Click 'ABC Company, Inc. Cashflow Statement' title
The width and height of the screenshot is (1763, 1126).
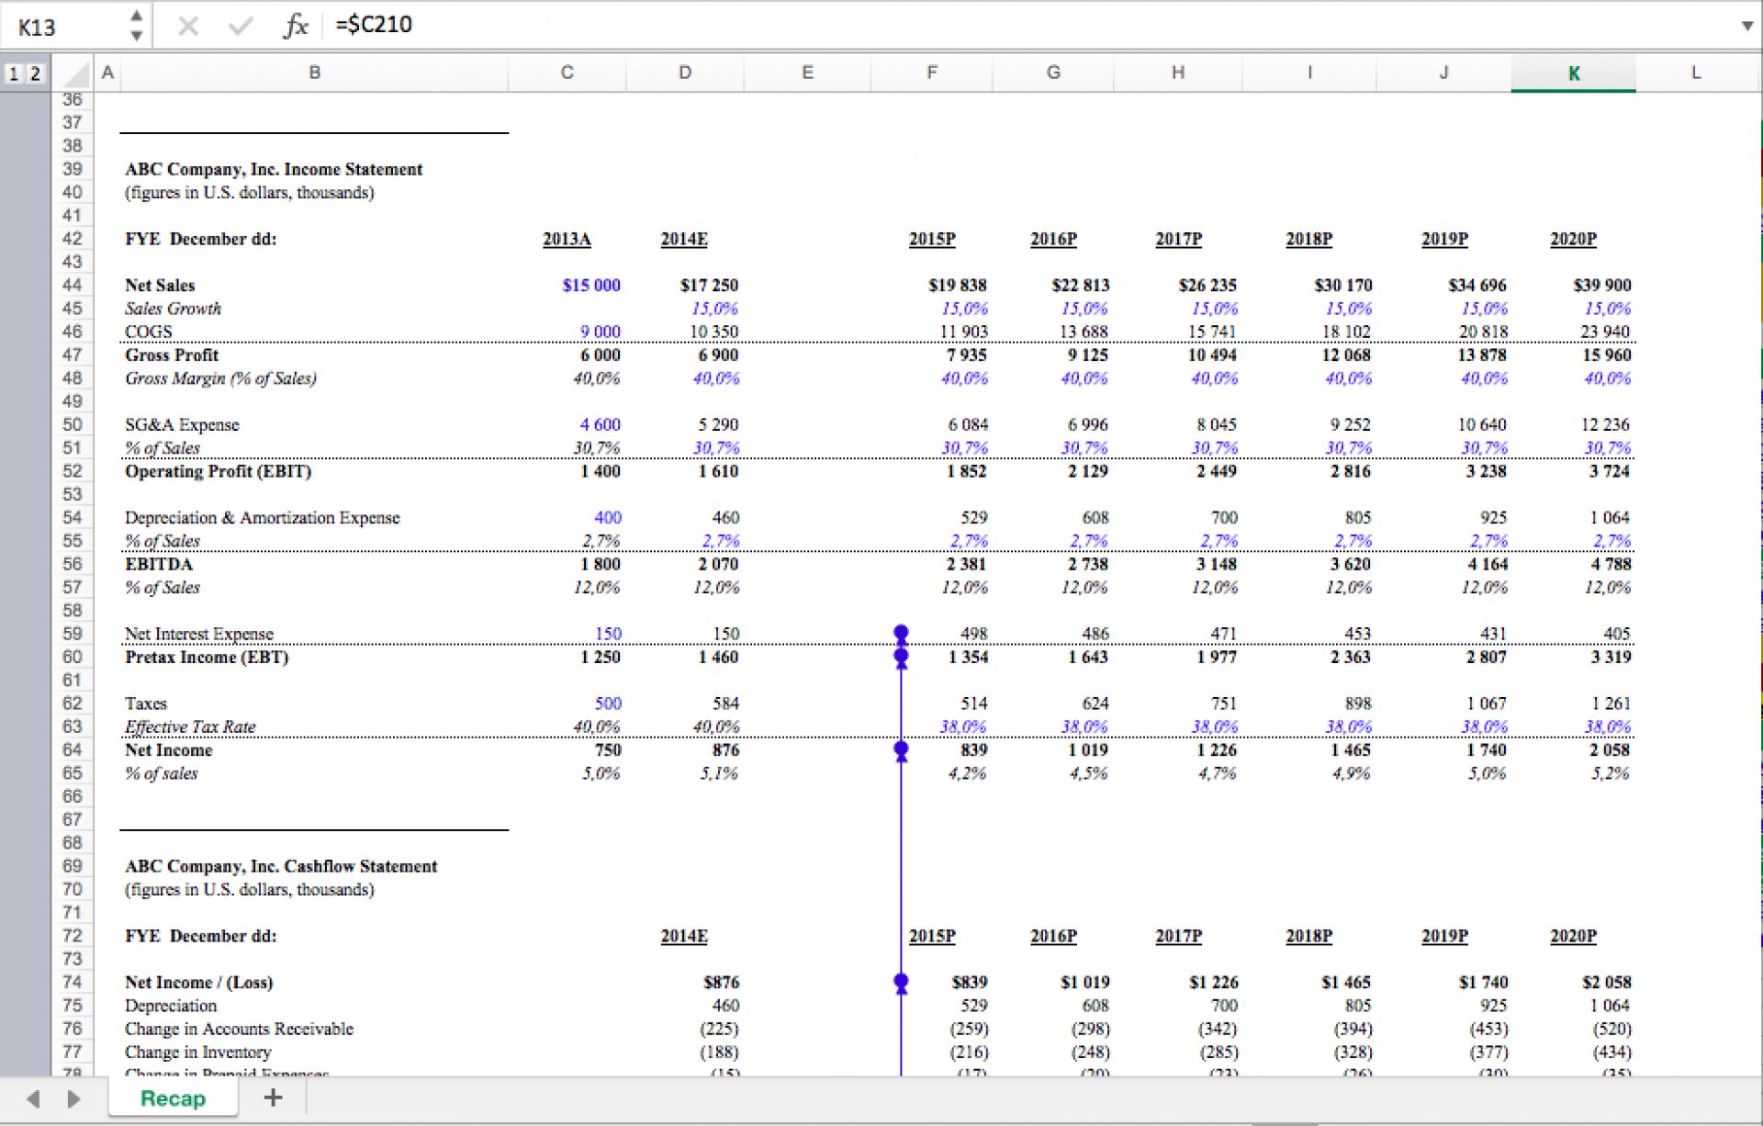[281, 866]
